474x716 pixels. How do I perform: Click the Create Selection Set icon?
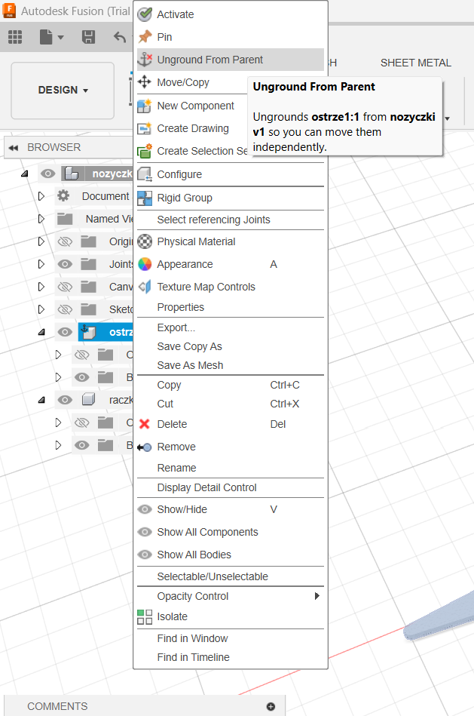(145, 151)
